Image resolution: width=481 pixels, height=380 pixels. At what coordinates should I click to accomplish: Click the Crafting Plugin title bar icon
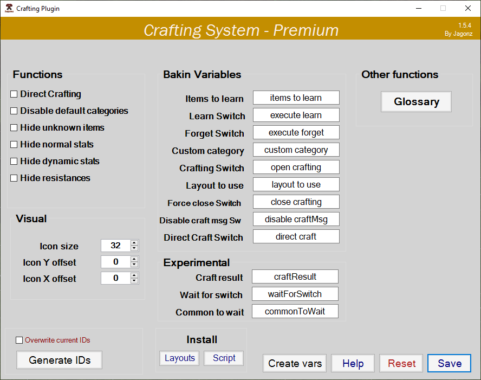pos(9,8)
